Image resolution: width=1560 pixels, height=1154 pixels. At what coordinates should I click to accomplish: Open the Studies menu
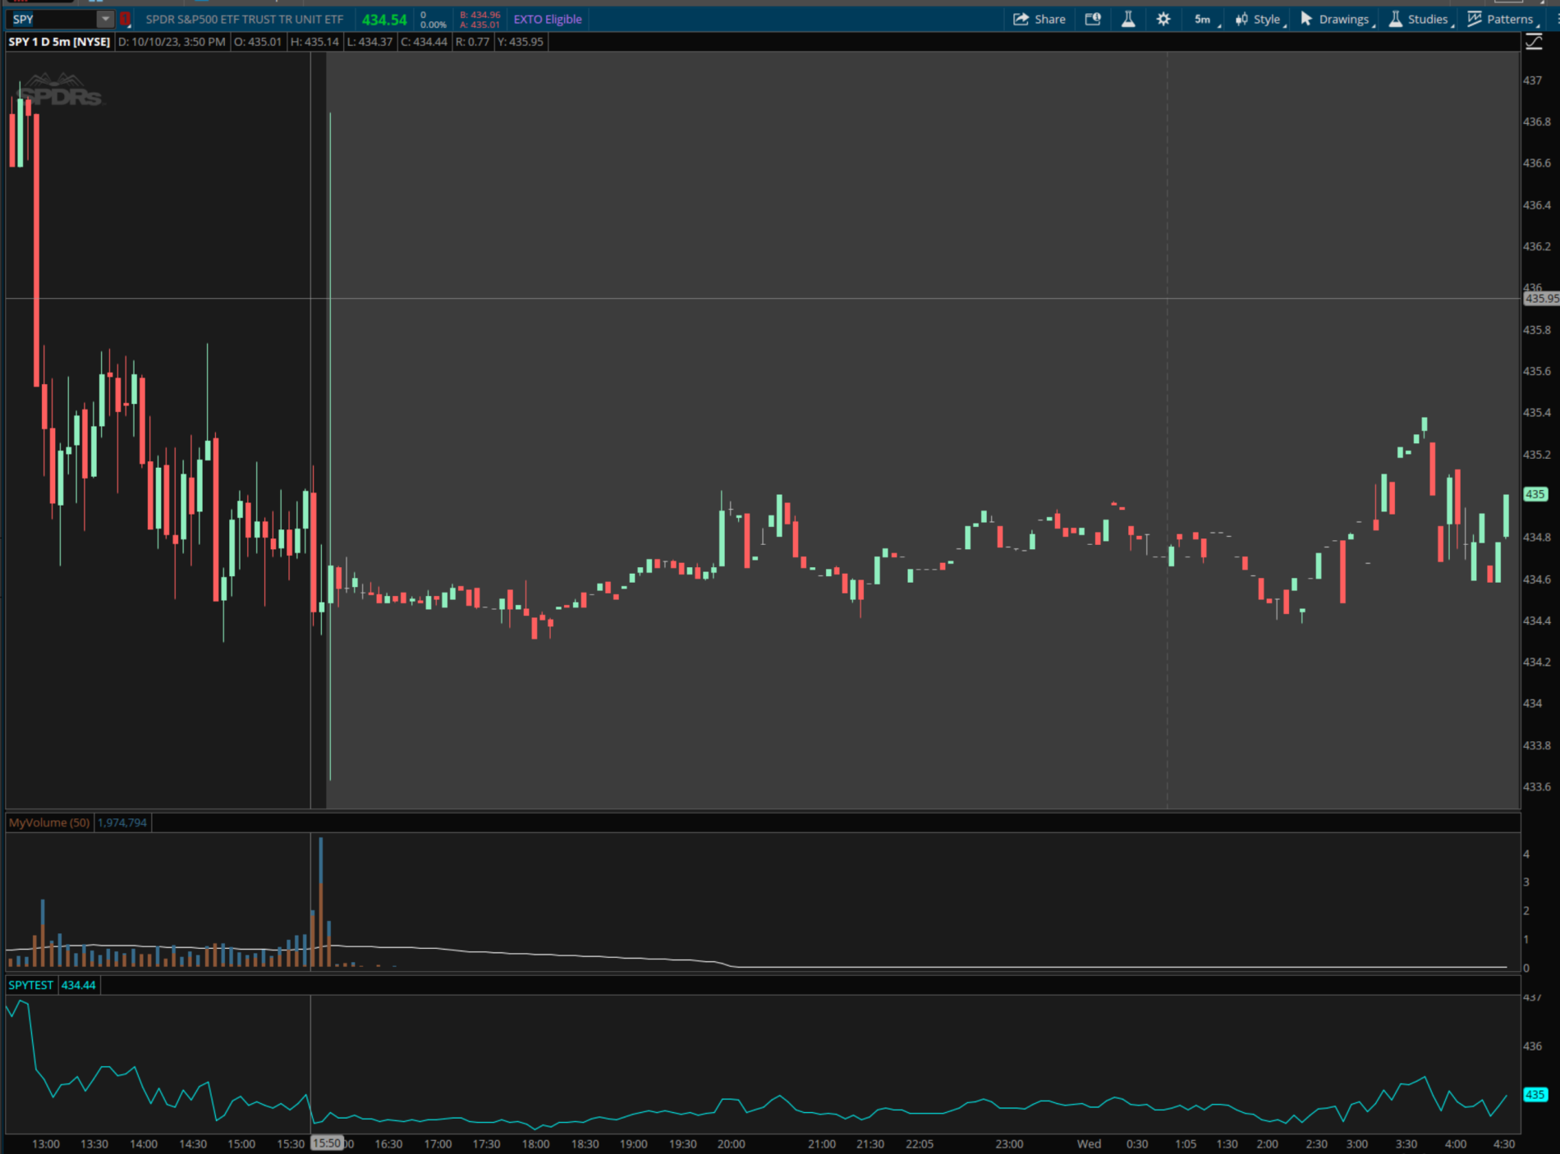1419,19
